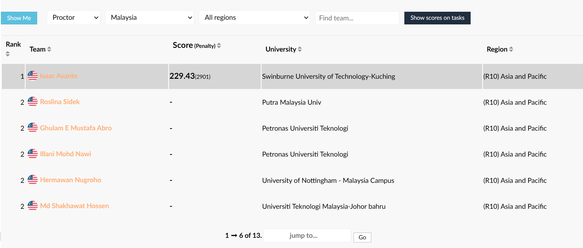
Task: Sort by Team column arrows
Action: 49,49
